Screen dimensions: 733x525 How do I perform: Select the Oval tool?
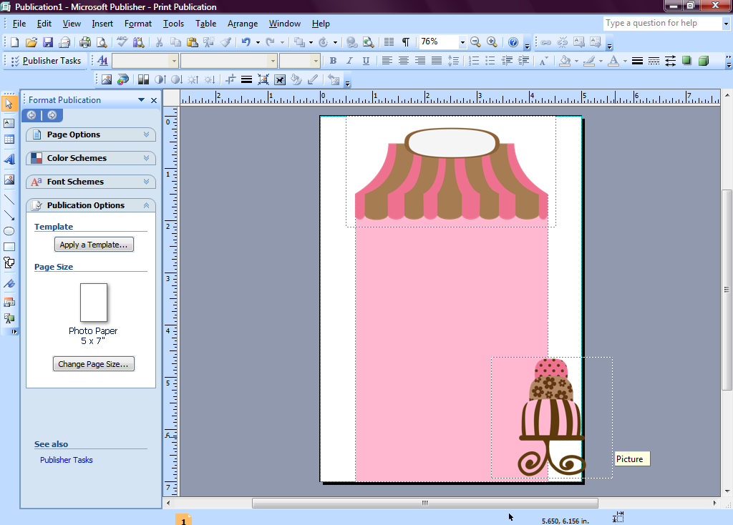(9, 230)
